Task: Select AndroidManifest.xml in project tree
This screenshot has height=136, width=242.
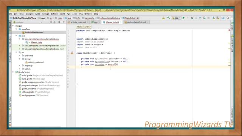Action: point(34,32)
